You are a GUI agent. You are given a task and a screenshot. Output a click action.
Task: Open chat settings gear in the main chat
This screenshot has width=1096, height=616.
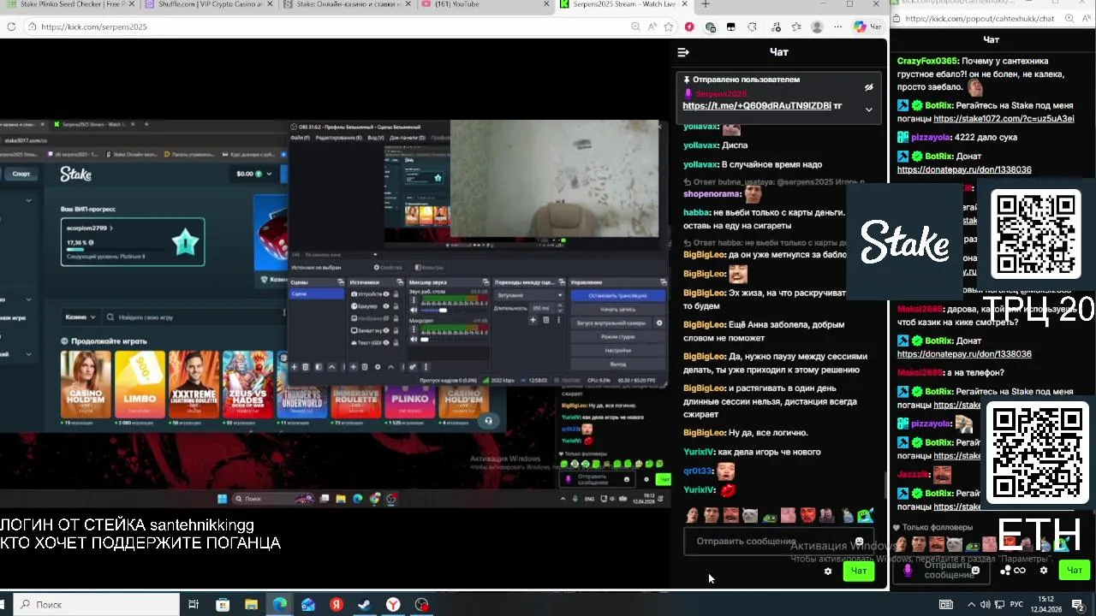[827, 571]
